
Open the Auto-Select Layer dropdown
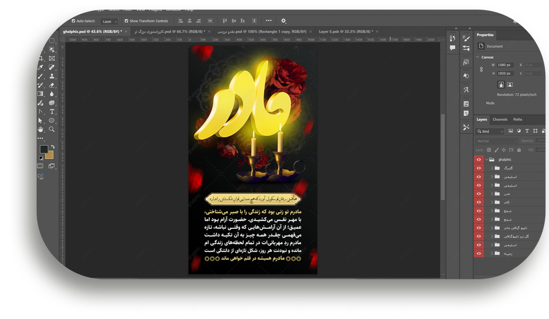[110, 21]
